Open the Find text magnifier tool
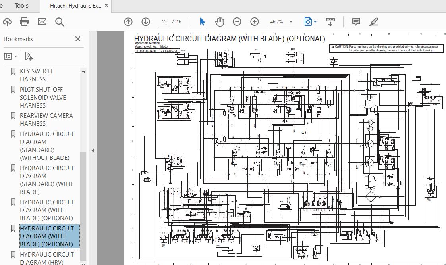 click(60, 22)
